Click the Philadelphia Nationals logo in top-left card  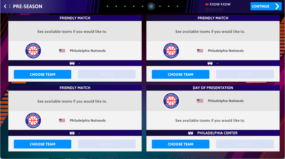pyautogui.click(x=33, y=51)
